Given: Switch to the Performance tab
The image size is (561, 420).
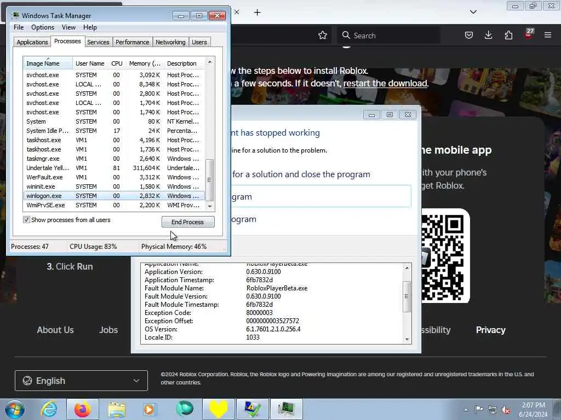Looking at the screenshot, I should [132, 42].
